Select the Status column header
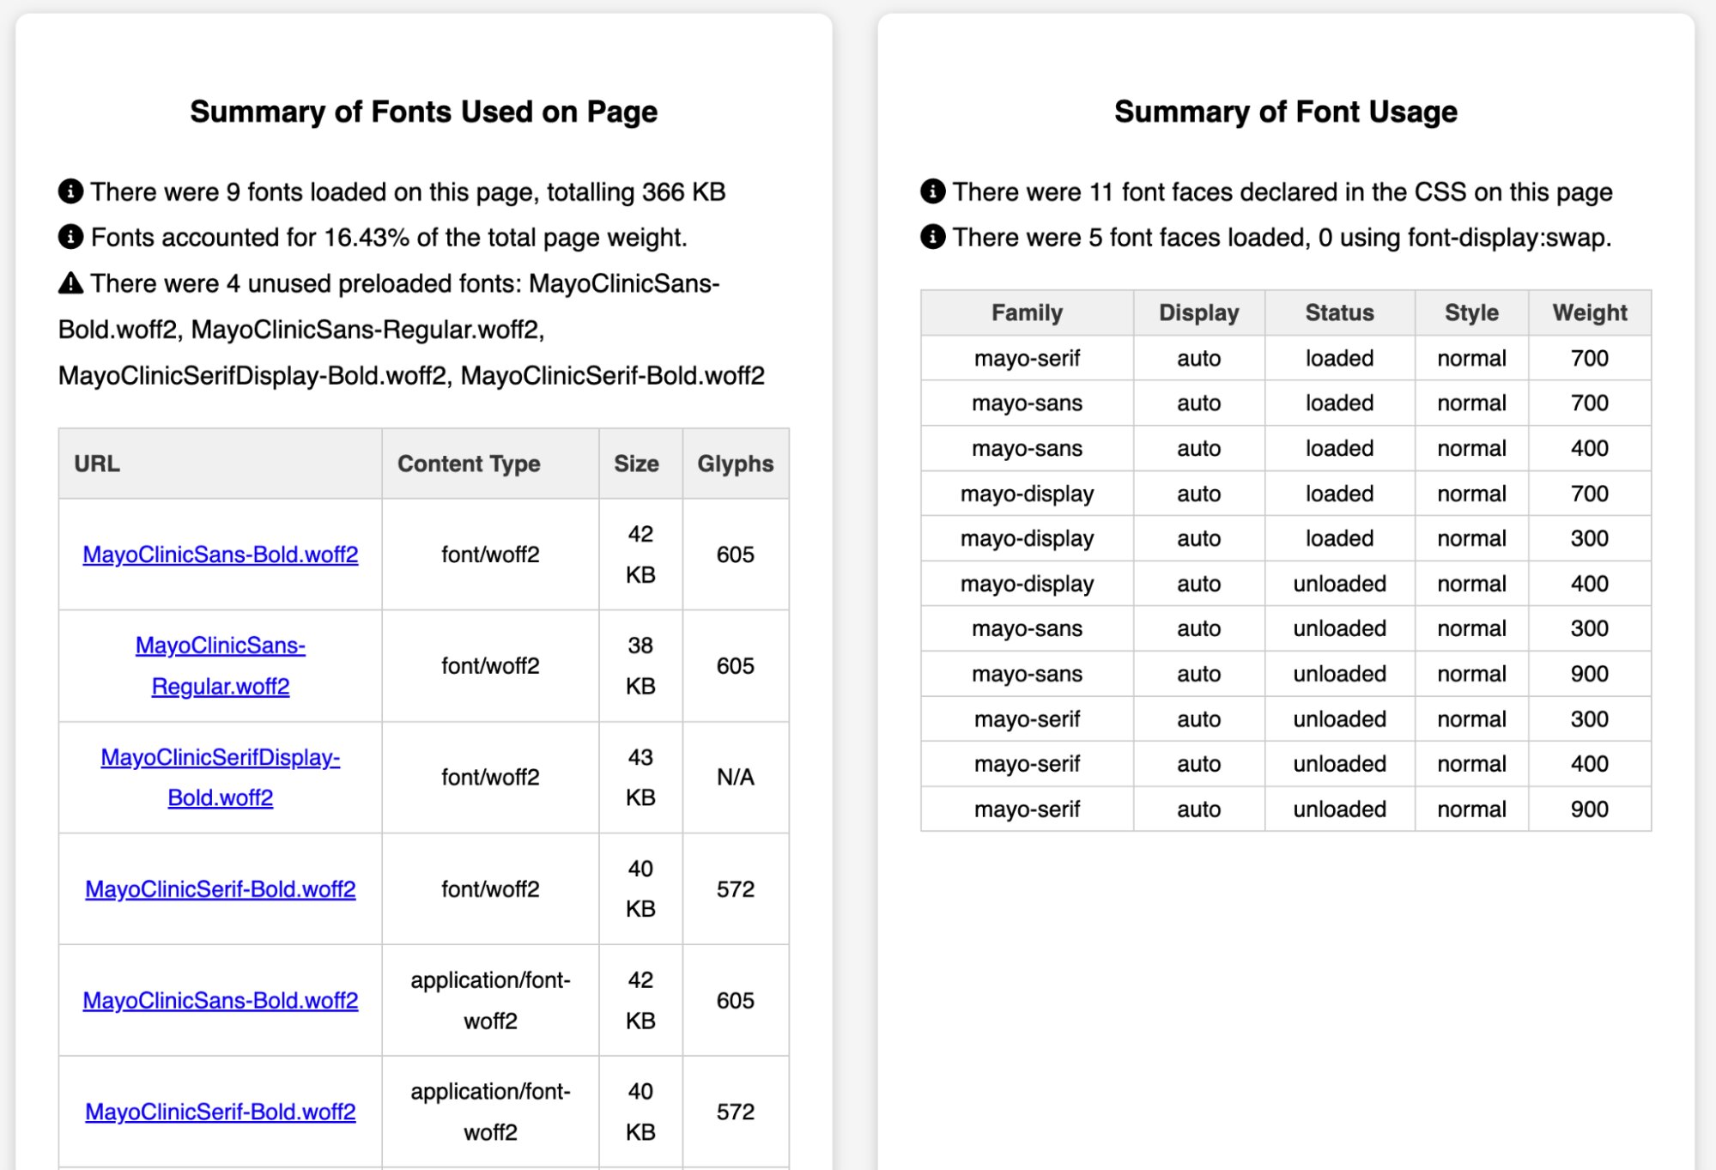Screen dimensions: 1716x1170 coord(1337,312)
